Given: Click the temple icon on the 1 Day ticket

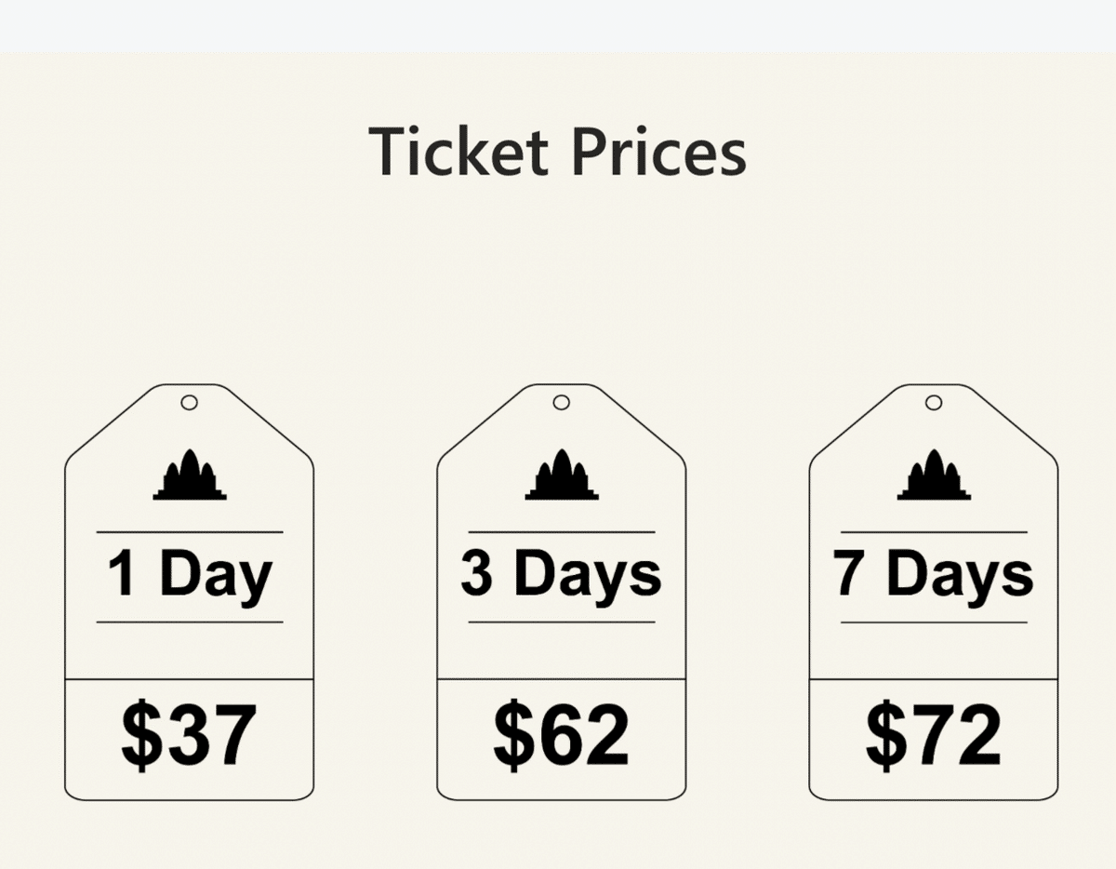Looking at the screenshot, I should point(190,476).
